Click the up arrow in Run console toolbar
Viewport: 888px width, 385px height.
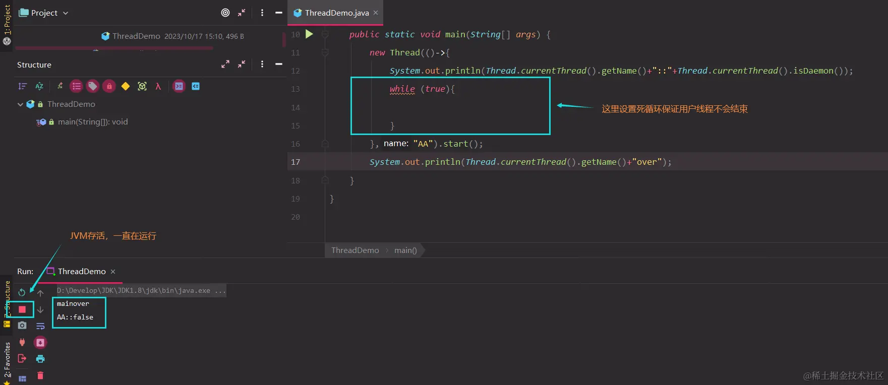coord(40,293)
